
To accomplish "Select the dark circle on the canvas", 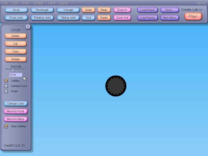I will pyautogui.click(x=116, y=86).
